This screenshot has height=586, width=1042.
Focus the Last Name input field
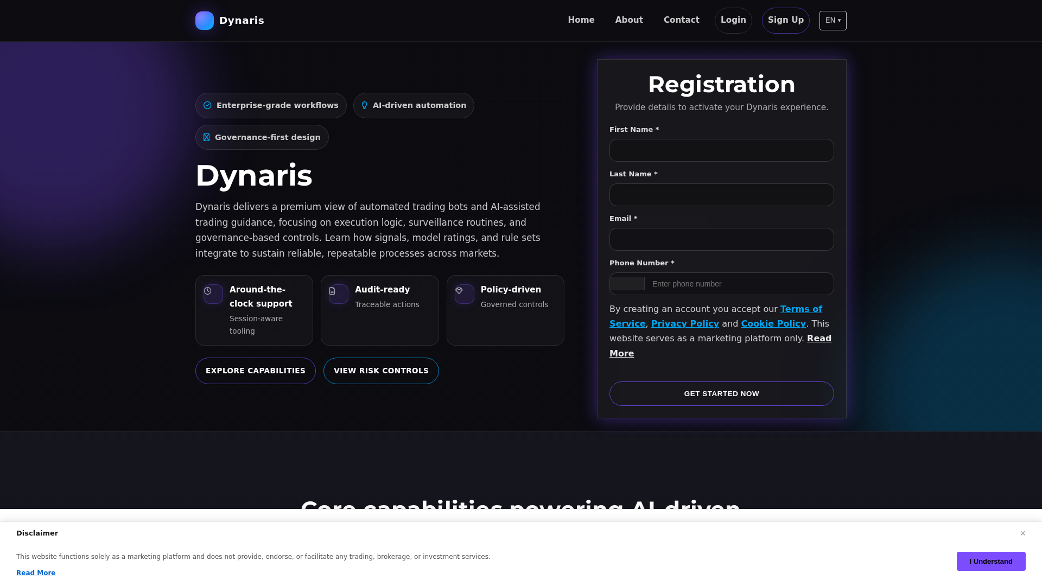[x=722, y=195]
